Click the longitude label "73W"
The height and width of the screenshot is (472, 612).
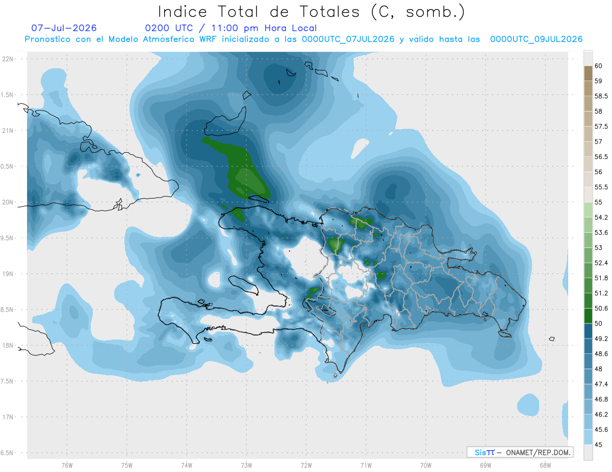(246, 465)
